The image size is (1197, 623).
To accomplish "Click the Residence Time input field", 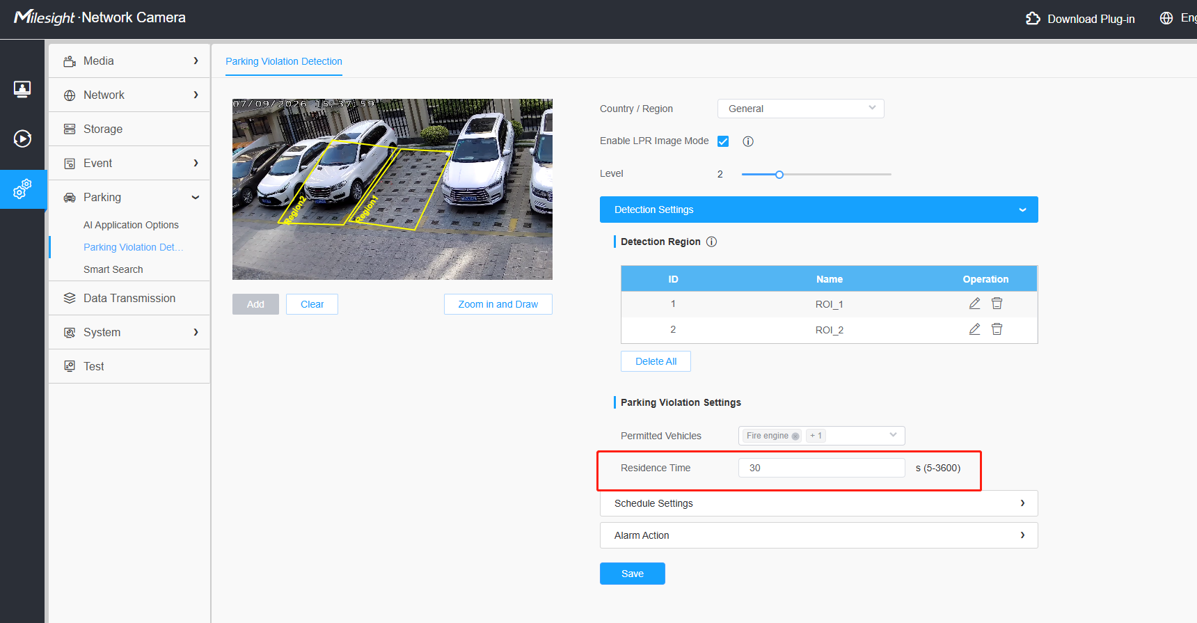I will [821, 468].
